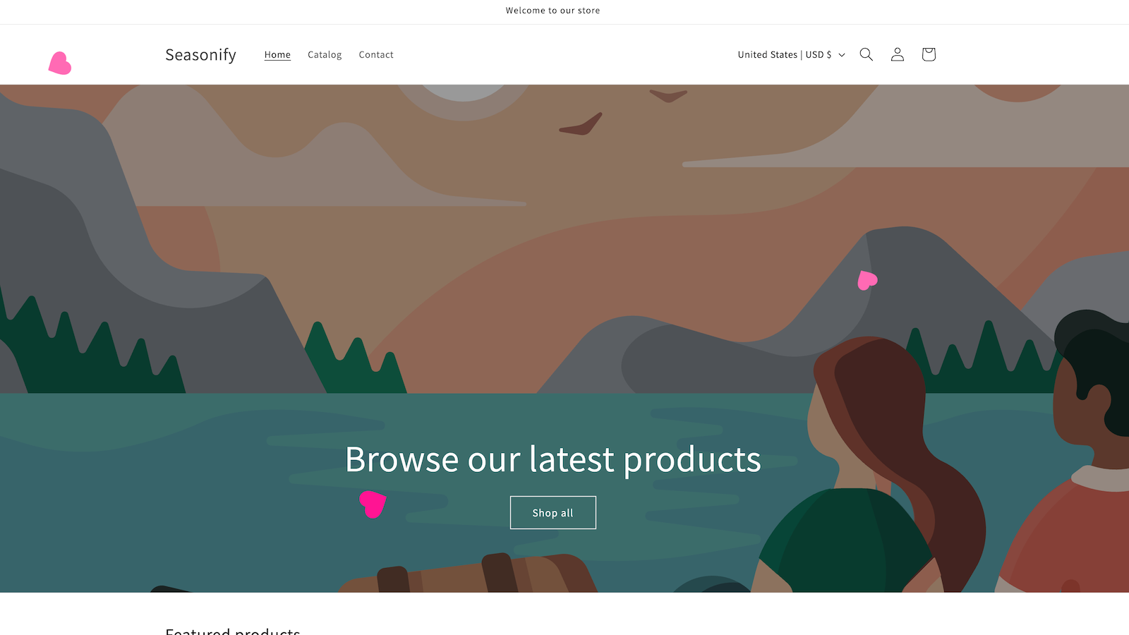Open the Contact page link
The width and height of the screenshot is (1129, 635).
coord(376,54)
